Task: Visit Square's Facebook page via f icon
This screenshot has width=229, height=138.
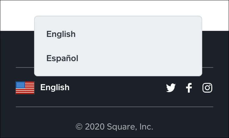Action: point(189,88)
